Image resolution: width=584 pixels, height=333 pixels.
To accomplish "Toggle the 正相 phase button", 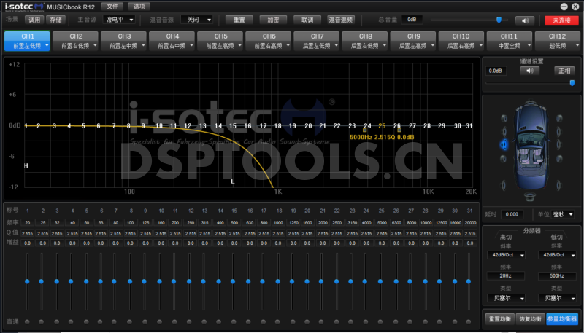I will 564,71.
